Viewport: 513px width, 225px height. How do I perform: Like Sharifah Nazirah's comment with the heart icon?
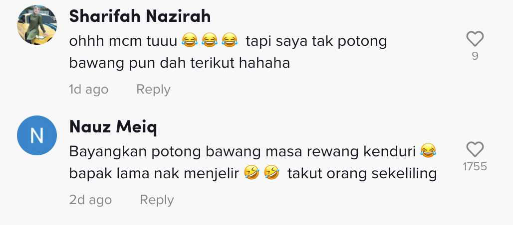click(x=475, y=39)
